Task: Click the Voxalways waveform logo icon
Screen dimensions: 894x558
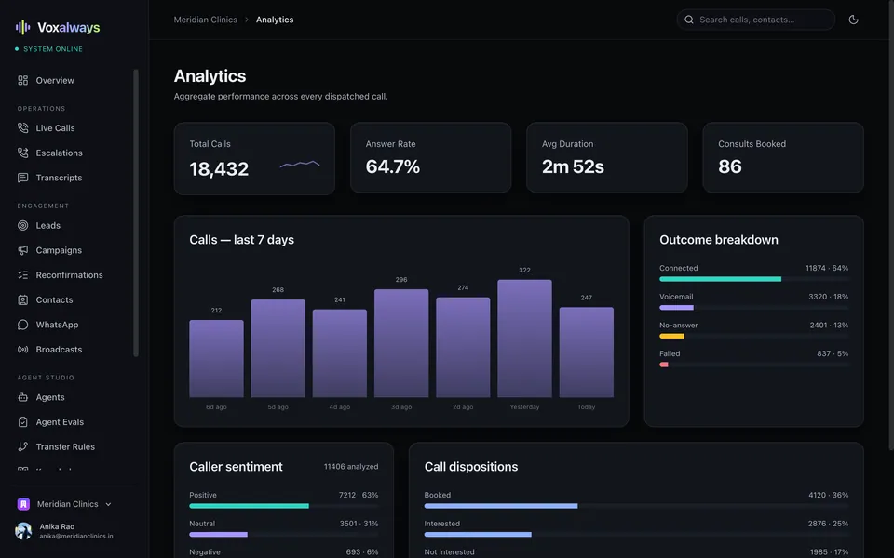Action: 22,27
